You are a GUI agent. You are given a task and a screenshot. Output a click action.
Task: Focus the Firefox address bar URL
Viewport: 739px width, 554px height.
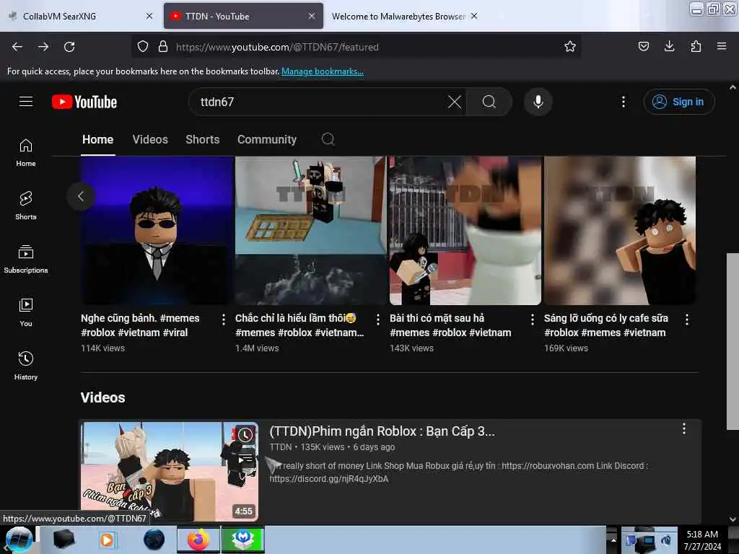click(277, 47)
